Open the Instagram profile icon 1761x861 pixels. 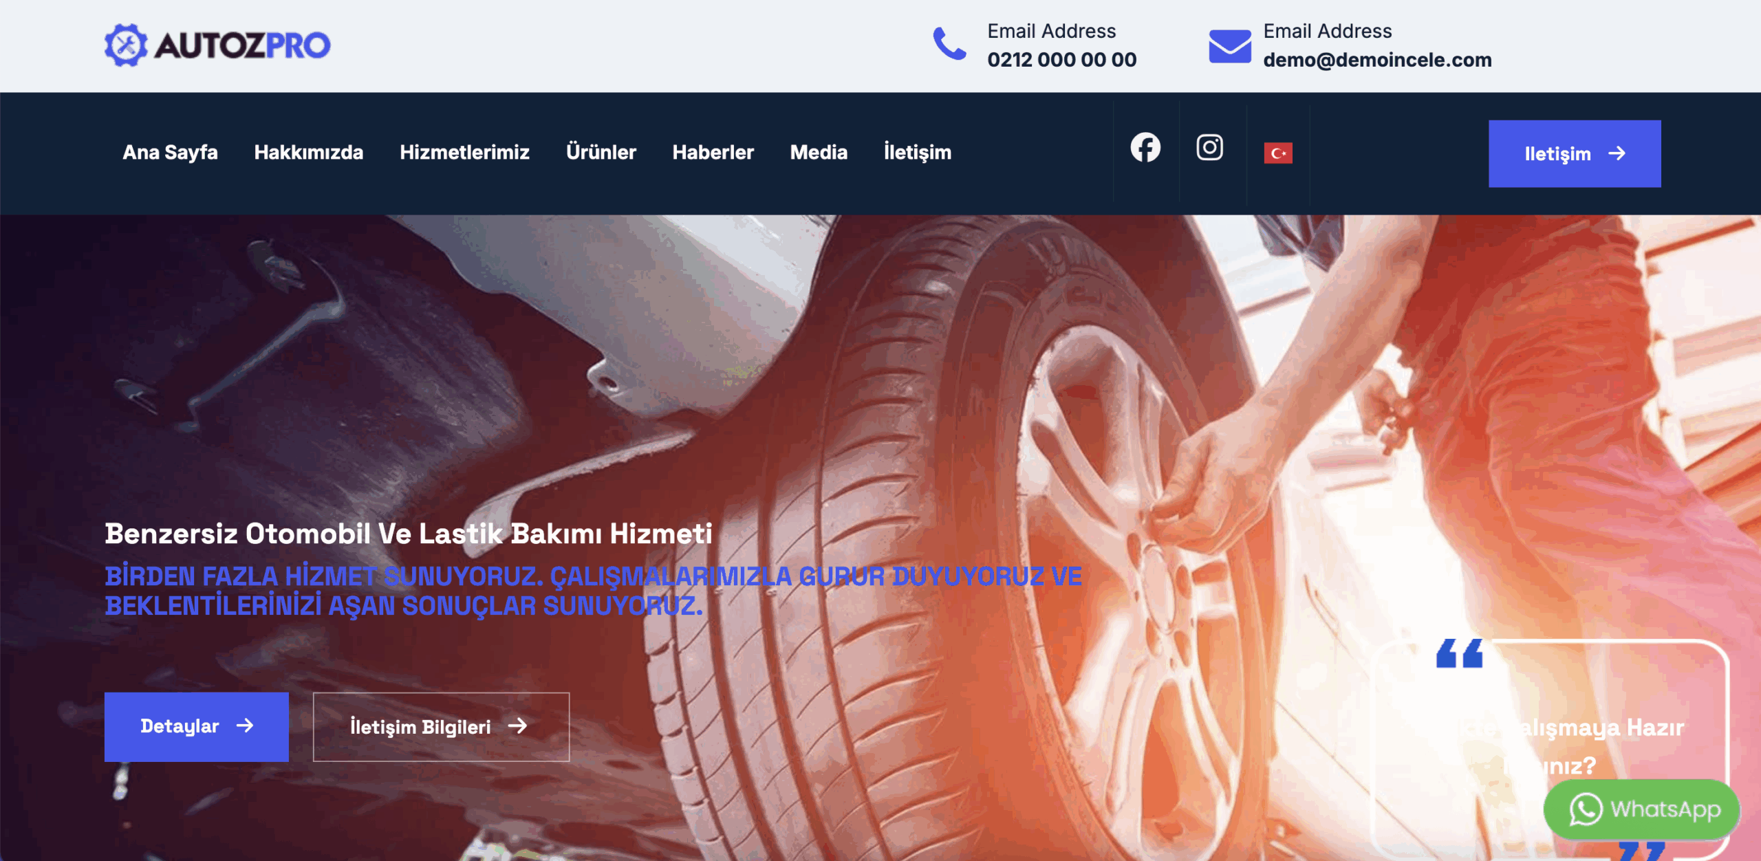[1209, 147]
